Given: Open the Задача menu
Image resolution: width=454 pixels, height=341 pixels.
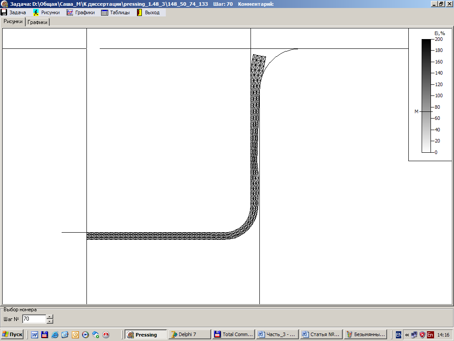Looking at the screenshot, I should pos(13,12).
